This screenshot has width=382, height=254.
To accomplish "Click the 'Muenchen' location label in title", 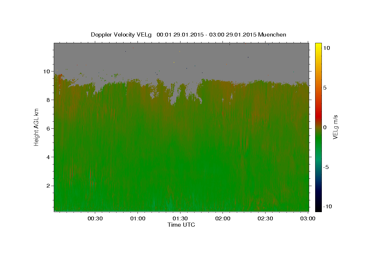I will 272,35.
